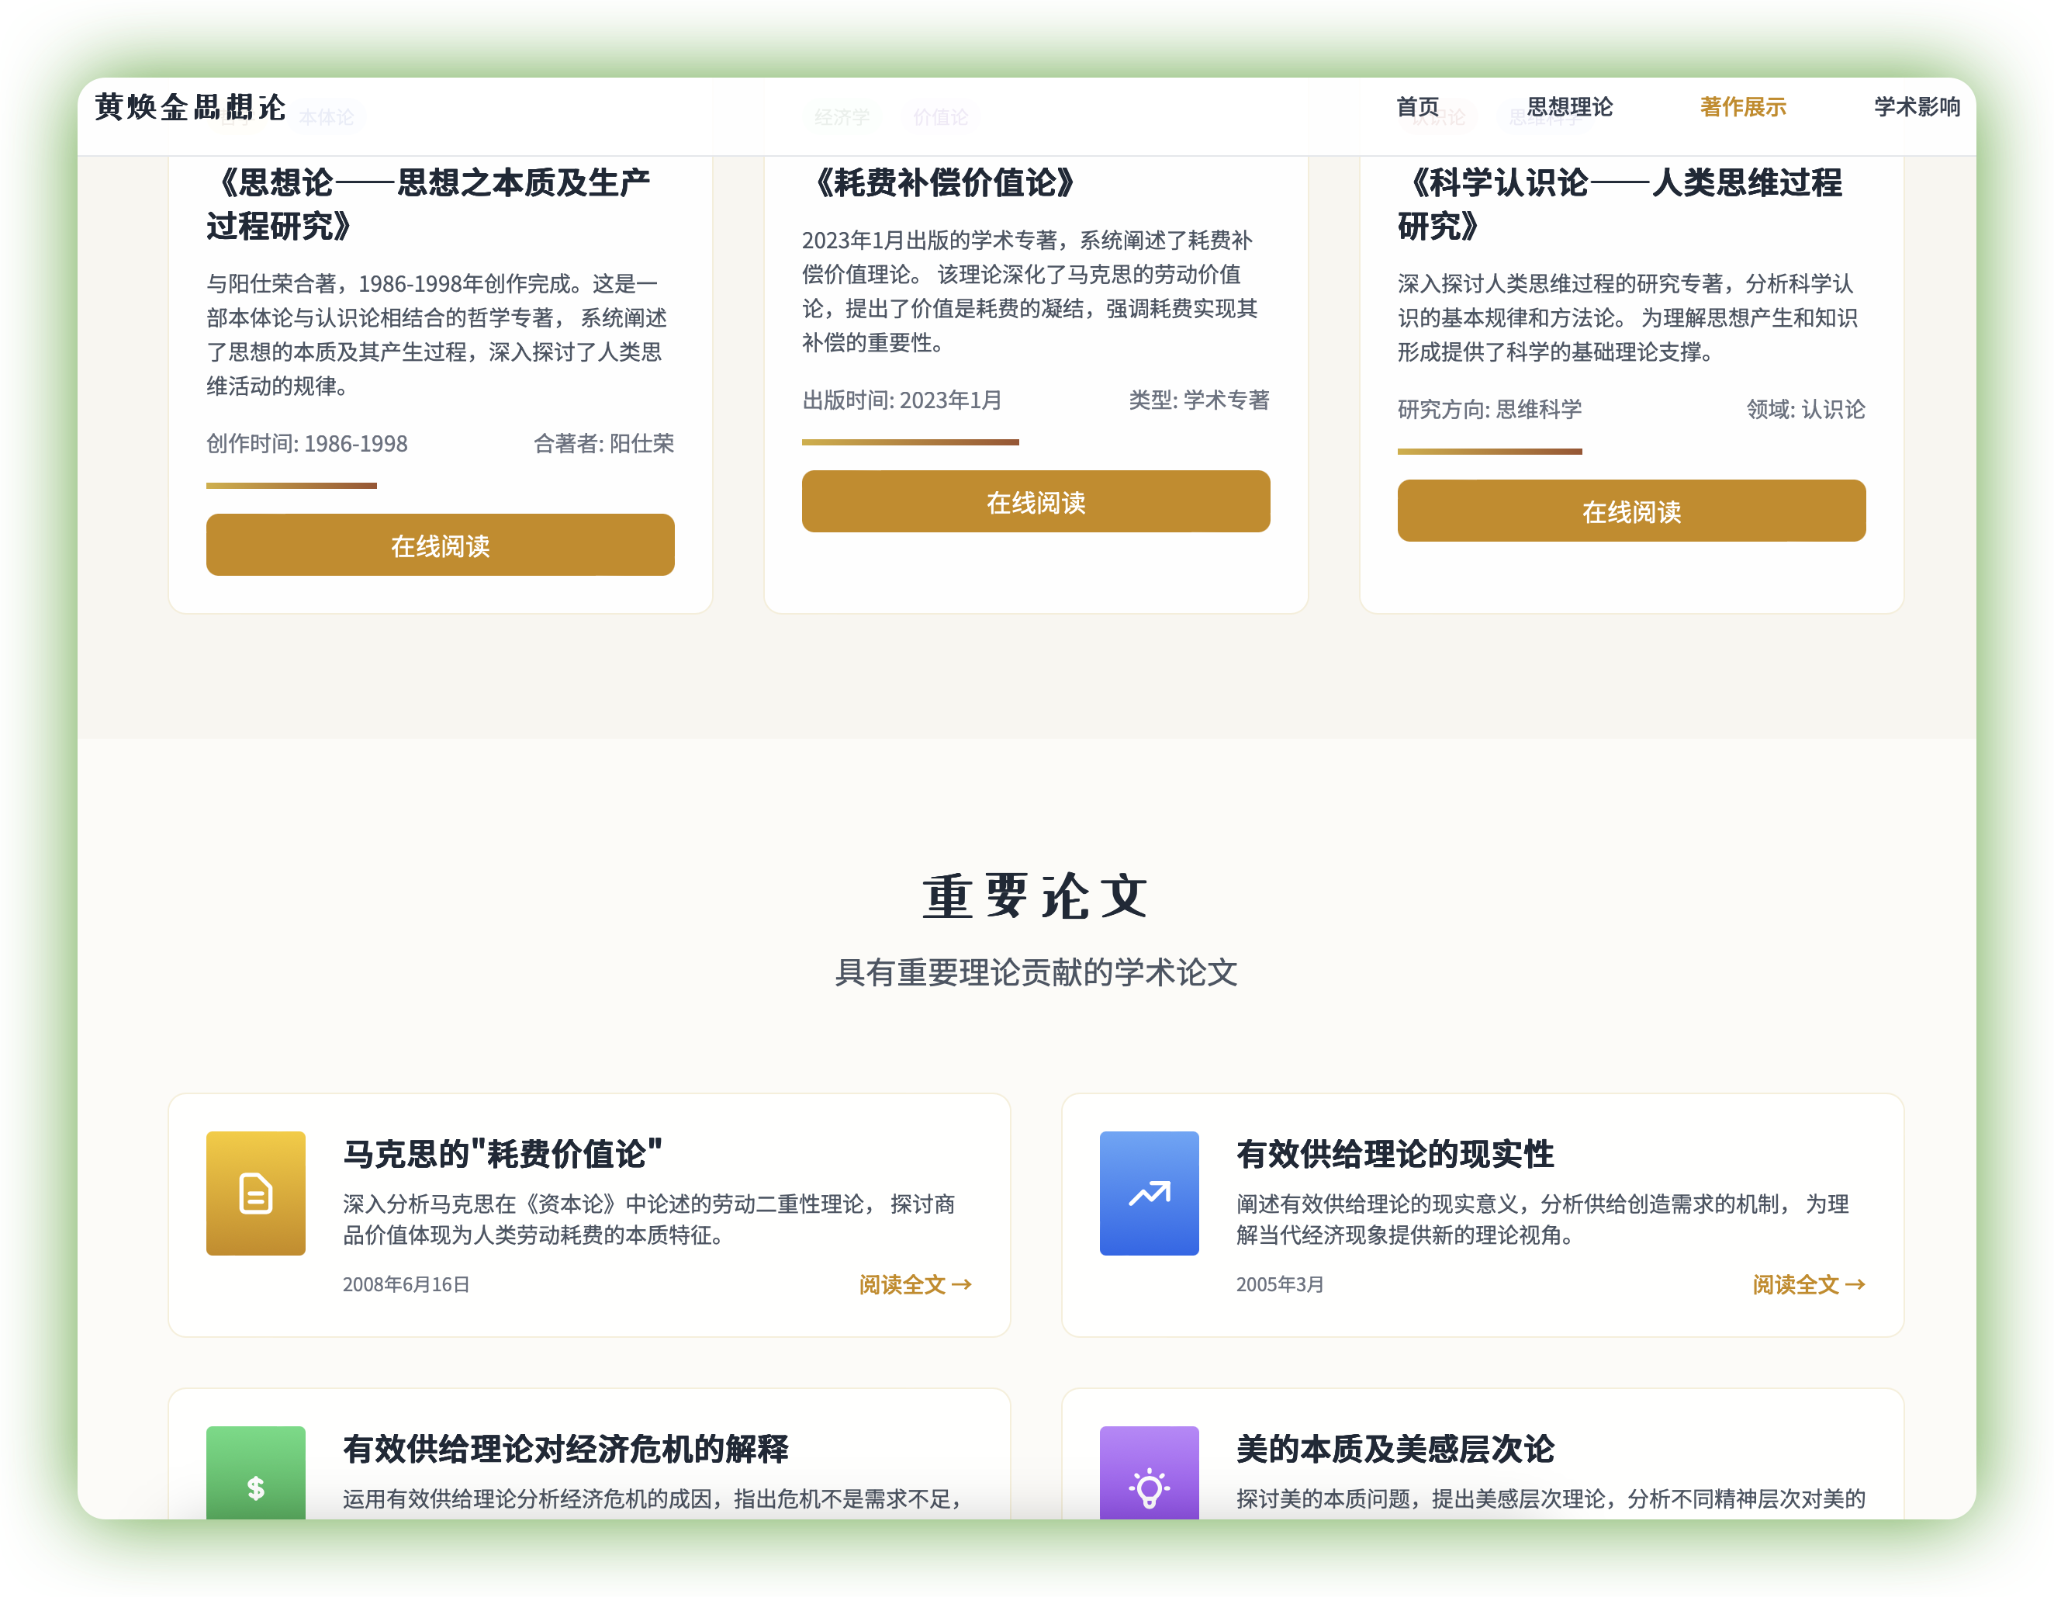Select the 著作展示 navigation tab

coord(1743,107)
